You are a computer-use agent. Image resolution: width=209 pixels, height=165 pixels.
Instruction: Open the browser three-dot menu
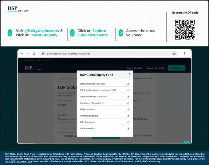[x=184, y=54]
